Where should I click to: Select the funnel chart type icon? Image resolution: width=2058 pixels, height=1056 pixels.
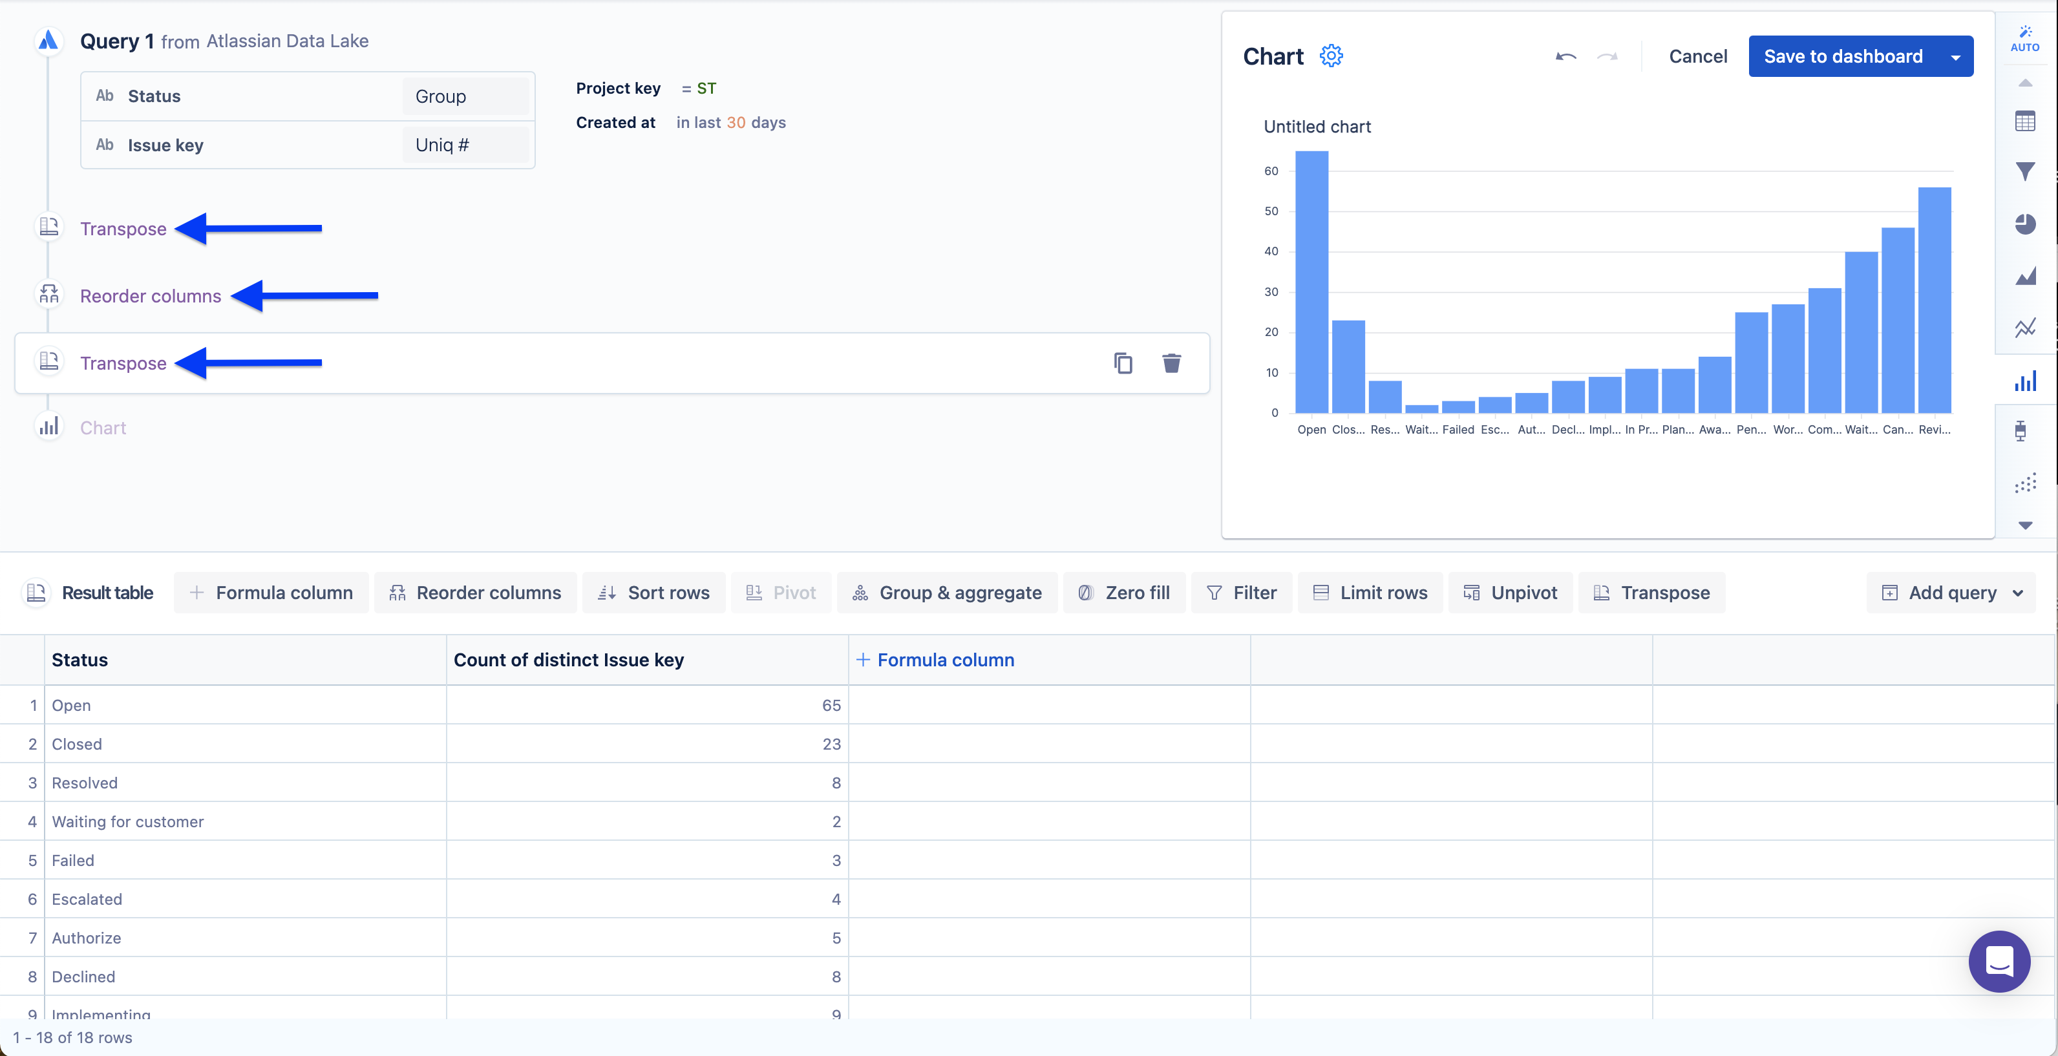coord(2024,172)
